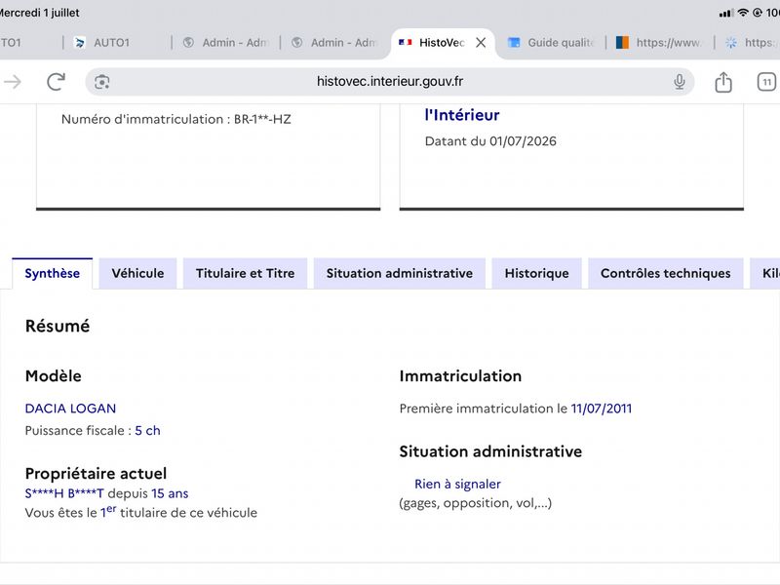This screenshot has height=585, width=780.
Task: Switch to first Admin browser tab
Action: click(x=226, y=43)
